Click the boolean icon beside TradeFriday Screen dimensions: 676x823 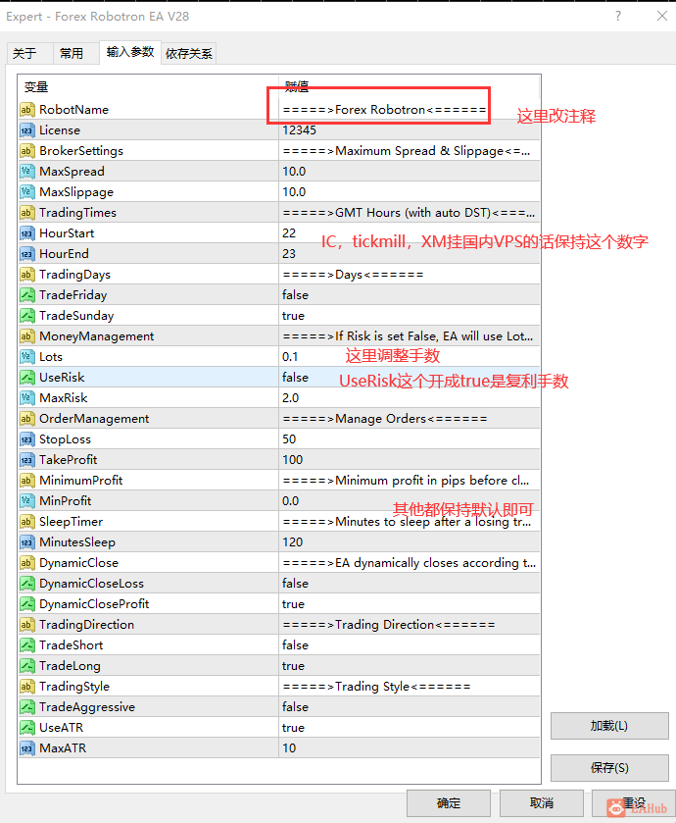27,295
